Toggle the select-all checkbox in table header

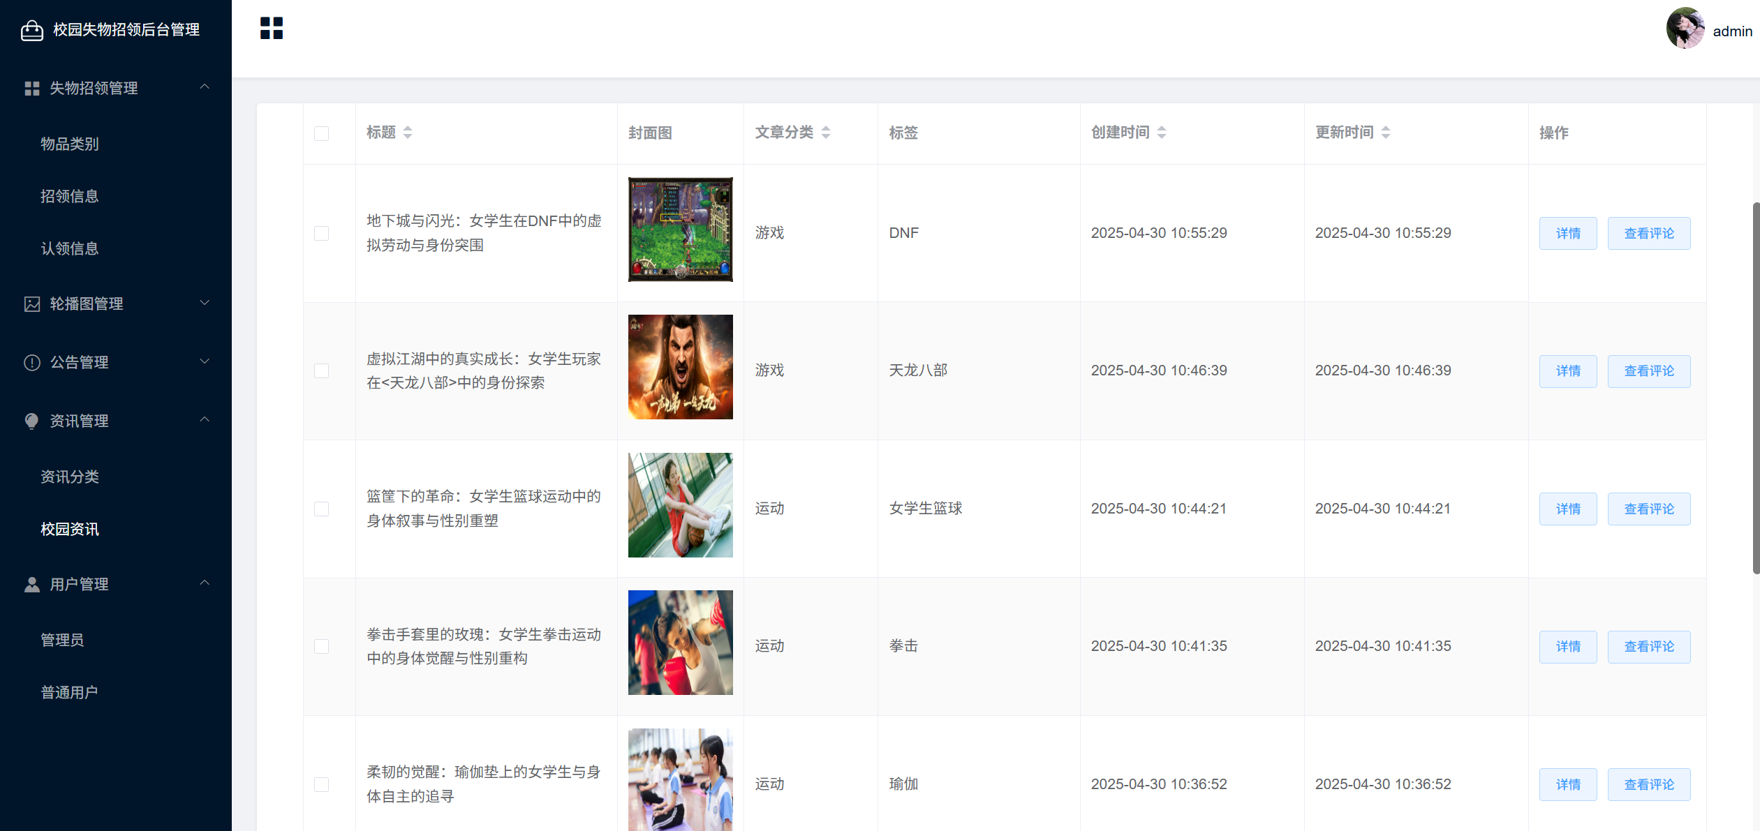[321, 133]
